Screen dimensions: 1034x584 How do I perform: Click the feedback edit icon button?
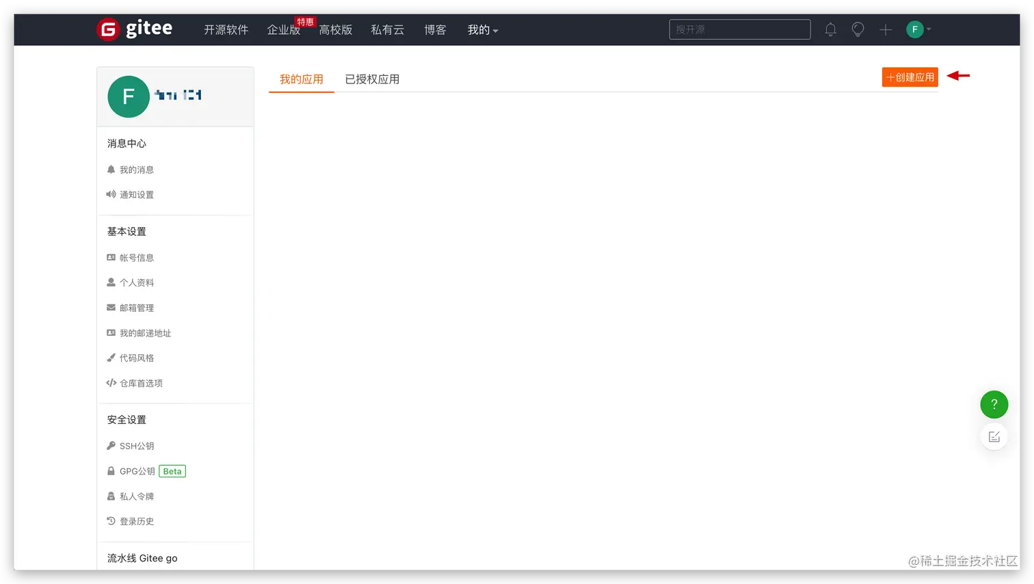click(994, 437)
